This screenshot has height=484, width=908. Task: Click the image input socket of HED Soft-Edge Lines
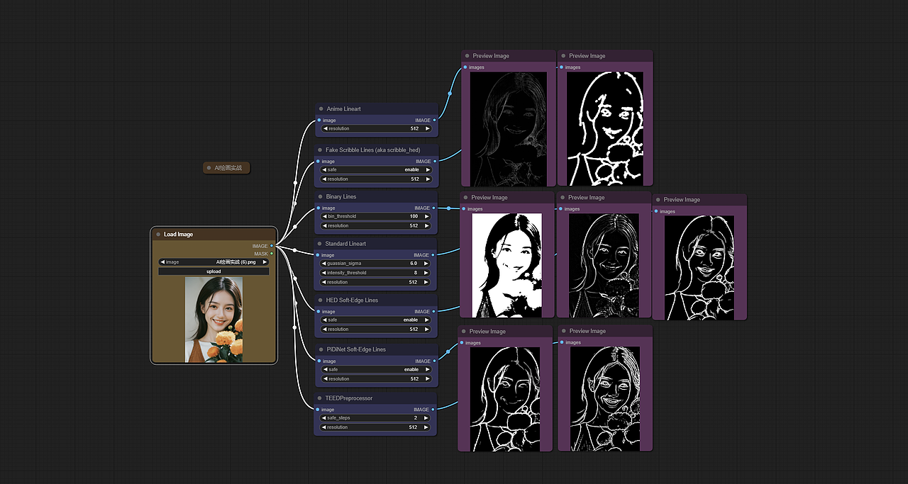pyautogui.click(x=319, y=312)
